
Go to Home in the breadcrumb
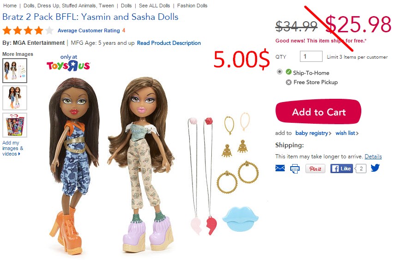pyautogui.click(x=10, y=6)
